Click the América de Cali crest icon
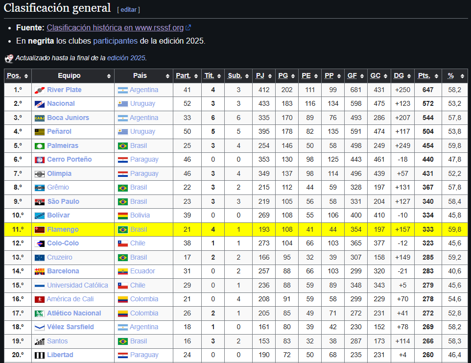 pos(40,300)
